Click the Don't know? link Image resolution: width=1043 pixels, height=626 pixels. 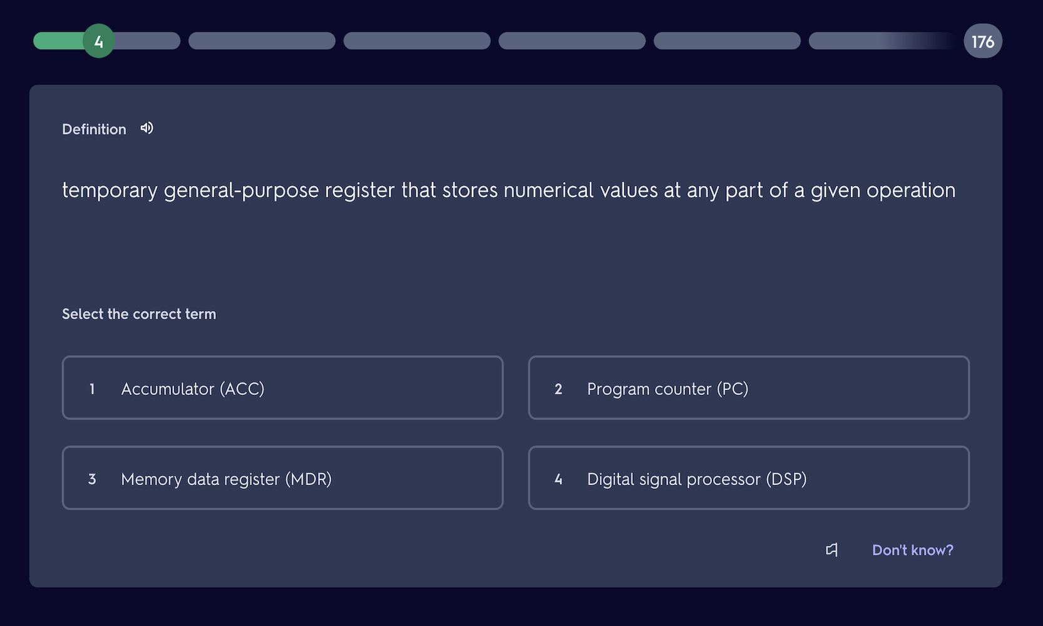point(912,550)
